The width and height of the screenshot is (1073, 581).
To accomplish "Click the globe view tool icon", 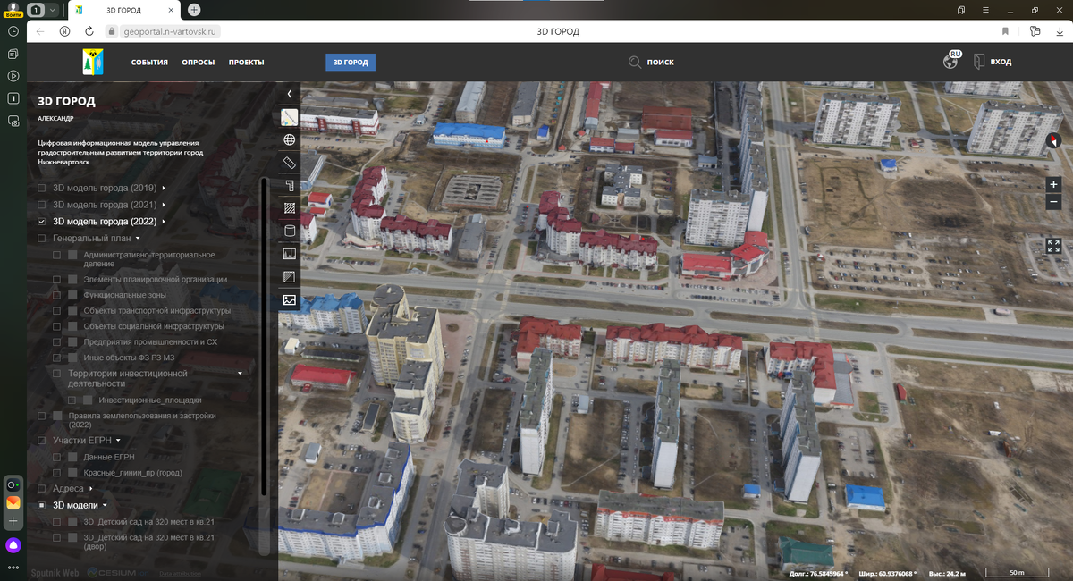I will tap(289, 139).
